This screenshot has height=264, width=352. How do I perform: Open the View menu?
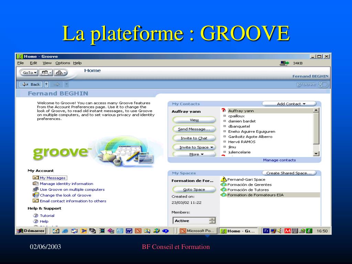pyautogui.click(x=47, y=63)
